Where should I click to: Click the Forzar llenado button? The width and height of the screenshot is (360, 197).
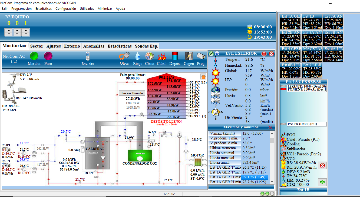pos(132,93)
